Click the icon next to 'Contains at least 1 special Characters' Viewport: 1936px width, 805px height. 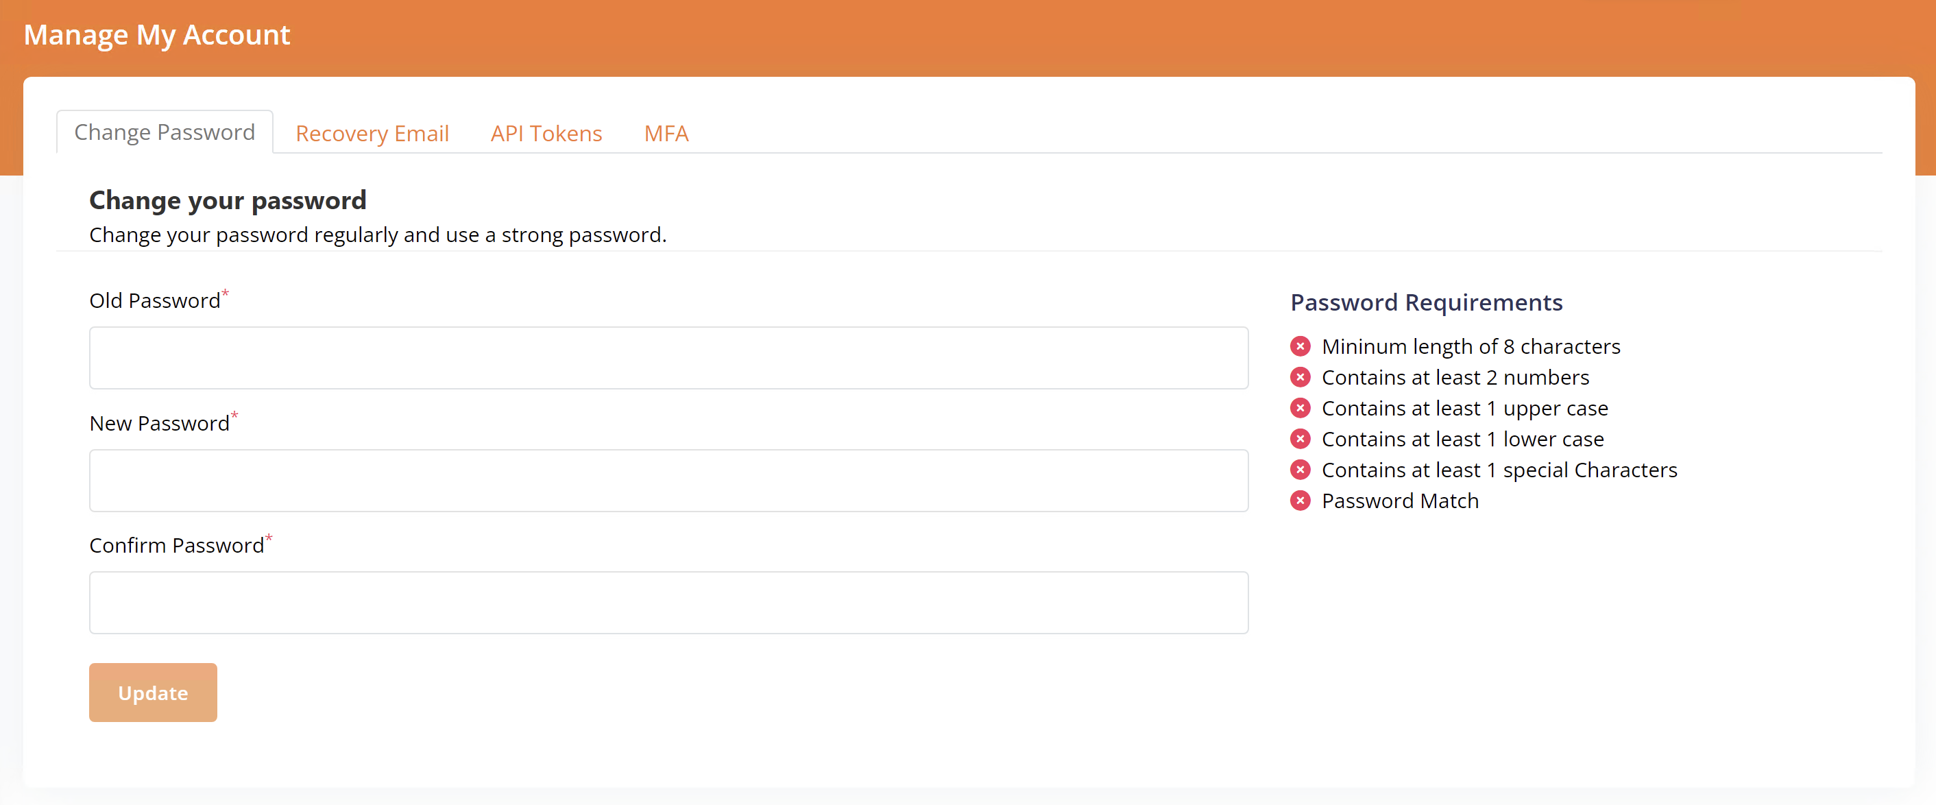(x=1301, y=469)
